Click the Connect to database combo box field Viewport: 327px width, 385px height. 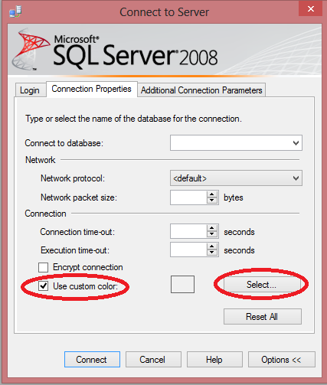236,143
